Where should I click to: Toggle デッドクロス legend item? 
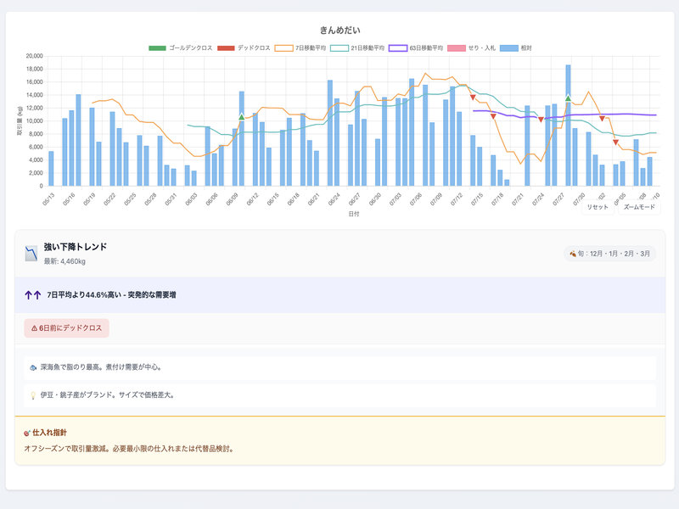click(244, 48)
